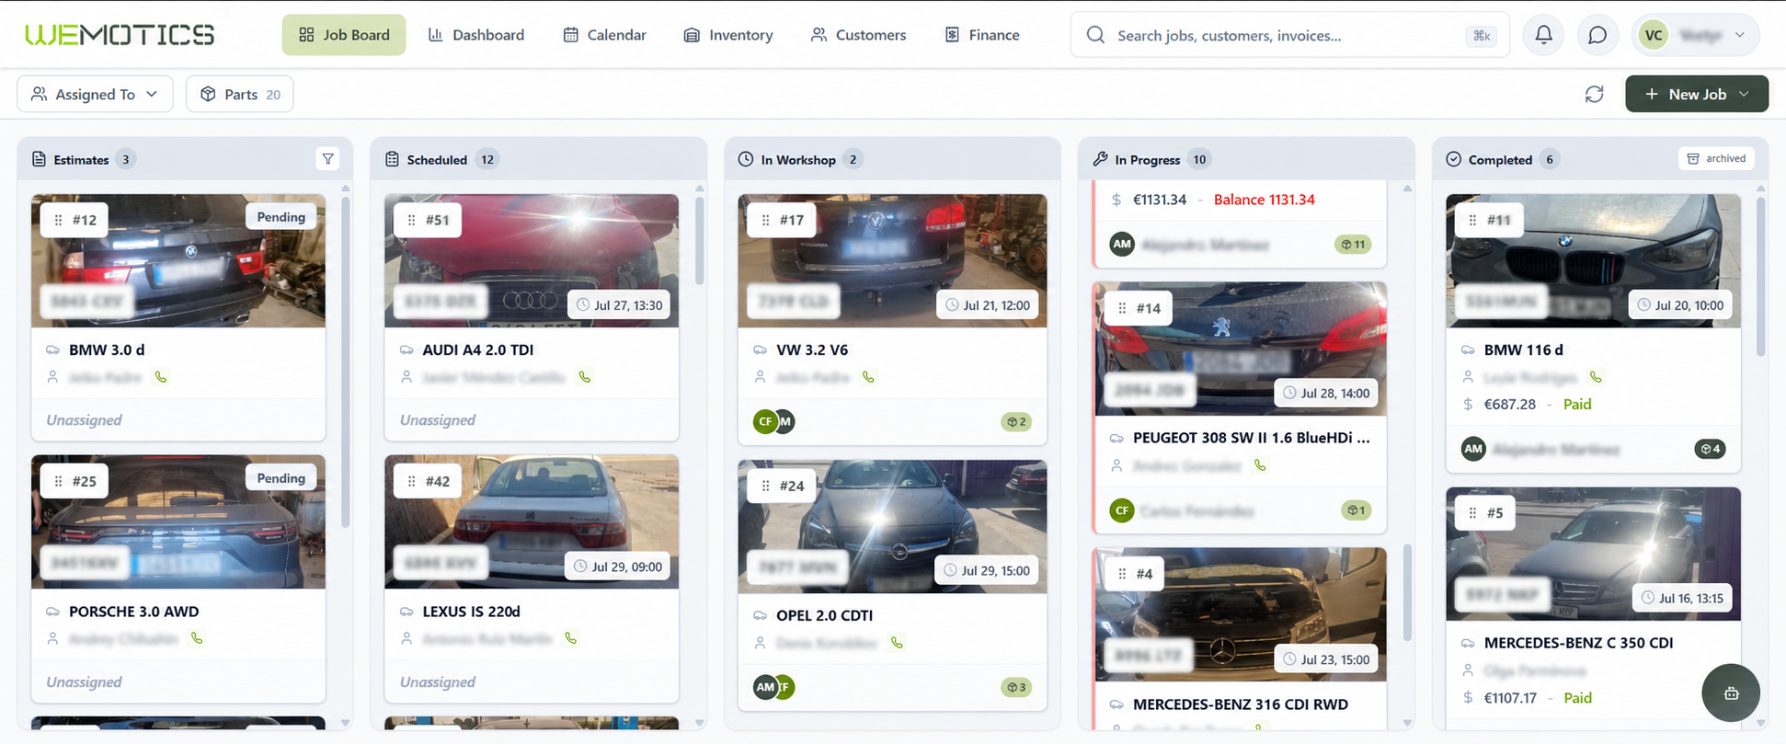Screen dimensions: 1786x744
Task: Open the notifications bell
Action: coord(1543,35)
